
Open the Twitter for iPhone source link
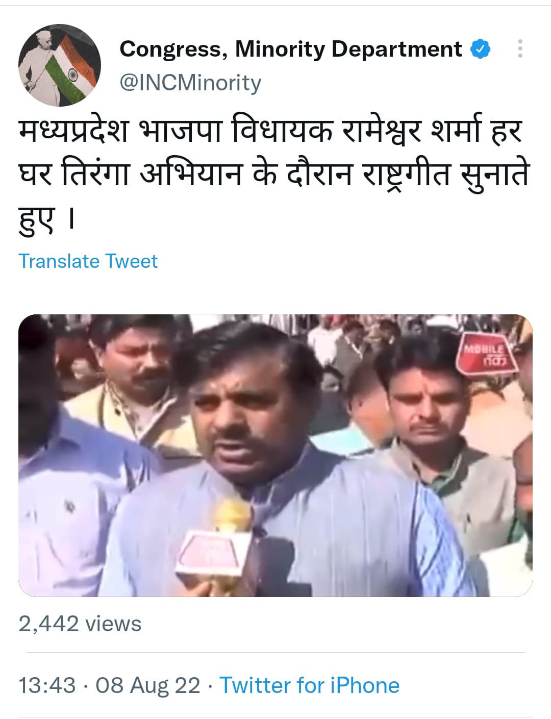[310, 685]
